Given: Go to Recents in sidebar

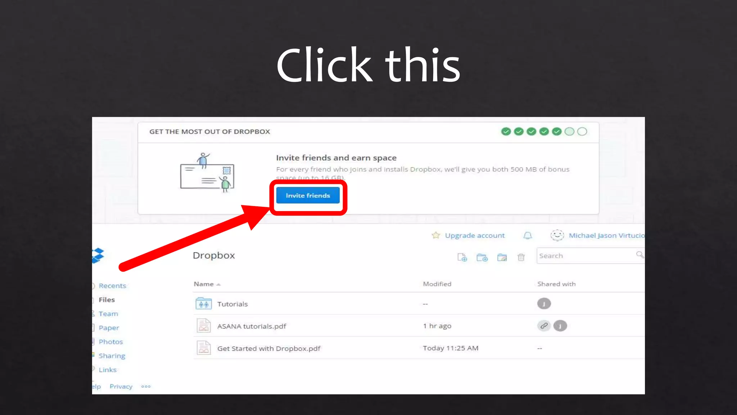Looking at the screenshot, I should click(112, 286).
